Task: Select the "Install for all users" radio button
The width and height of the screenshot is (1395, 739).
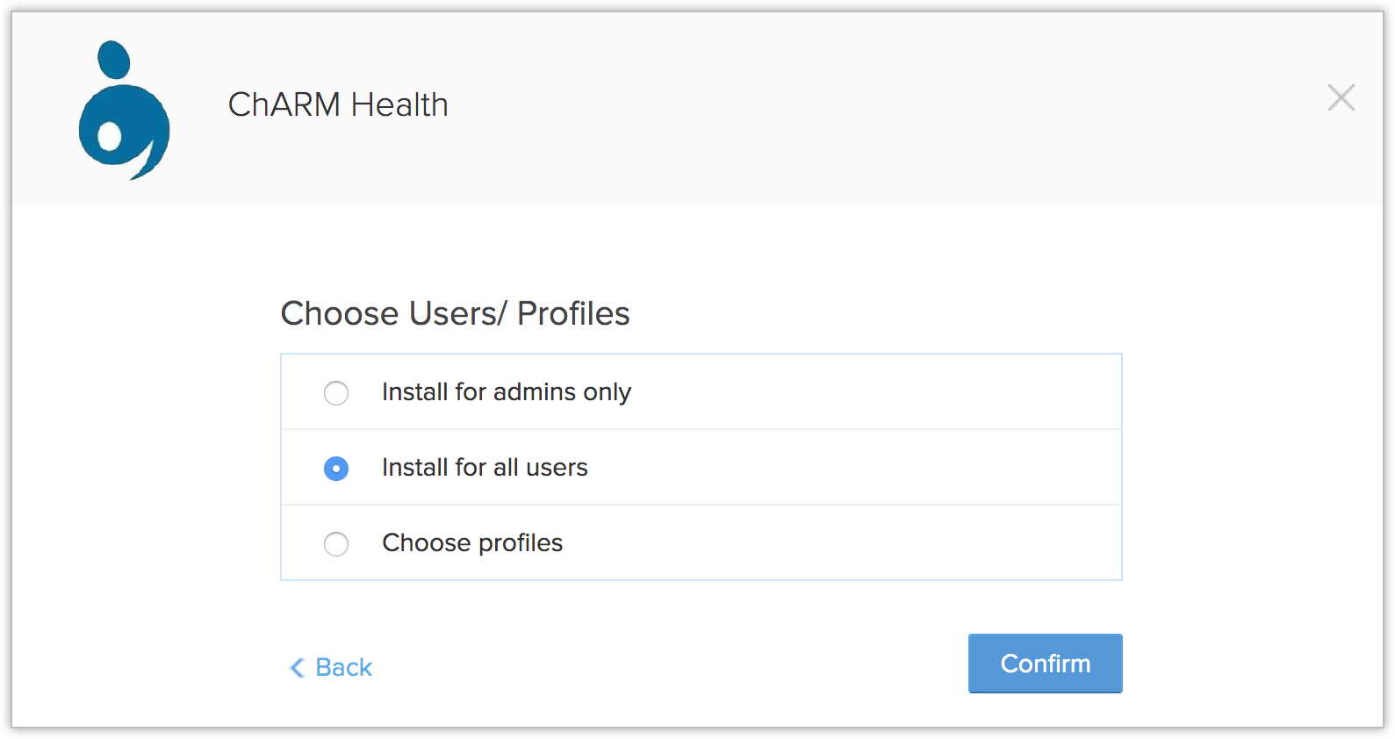Action: click(x=336, y=469)
